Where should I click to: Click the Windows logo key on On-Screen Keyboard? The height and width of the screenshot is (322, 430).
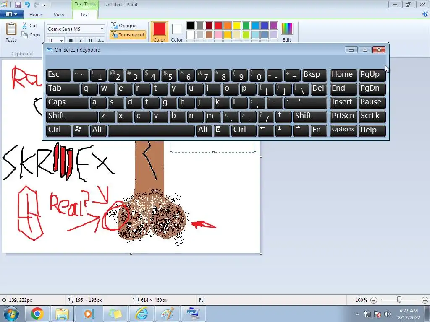81,130
